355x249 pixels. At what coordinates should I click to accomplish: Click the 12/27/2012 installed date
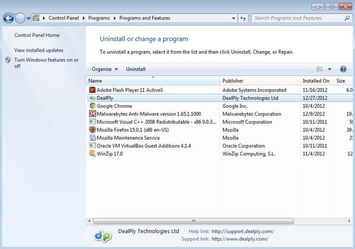(315, 98)
